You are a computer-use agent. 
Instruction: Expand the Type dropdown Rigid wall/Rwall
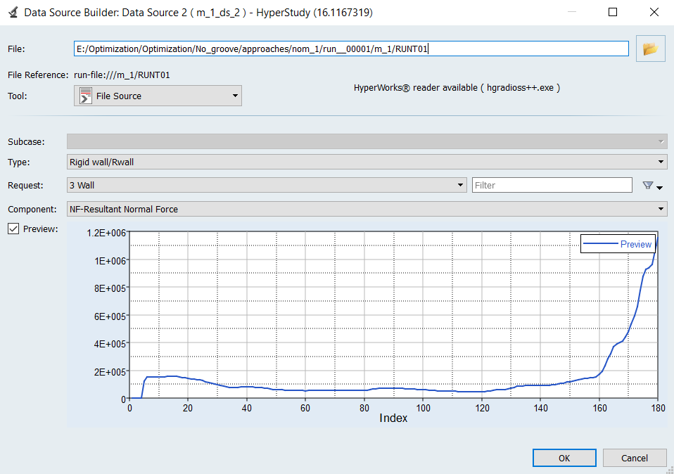(x=367, y=162)
